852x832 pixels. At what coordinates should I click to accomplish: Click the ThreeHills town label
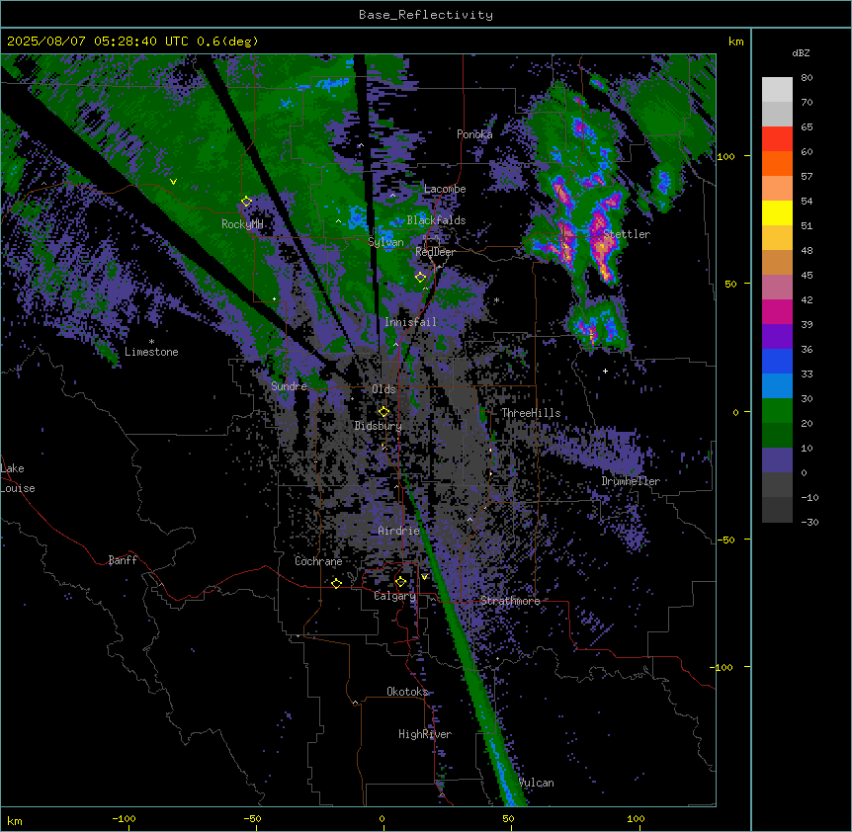531,413
